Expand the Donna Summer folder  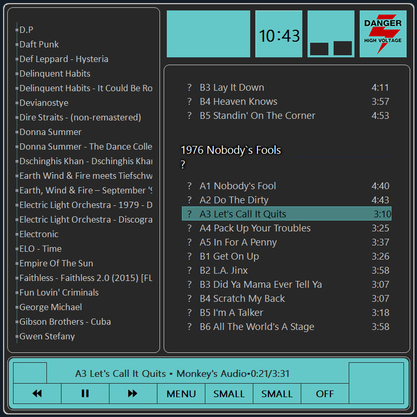pyautogui.click(x=17, y=132)
